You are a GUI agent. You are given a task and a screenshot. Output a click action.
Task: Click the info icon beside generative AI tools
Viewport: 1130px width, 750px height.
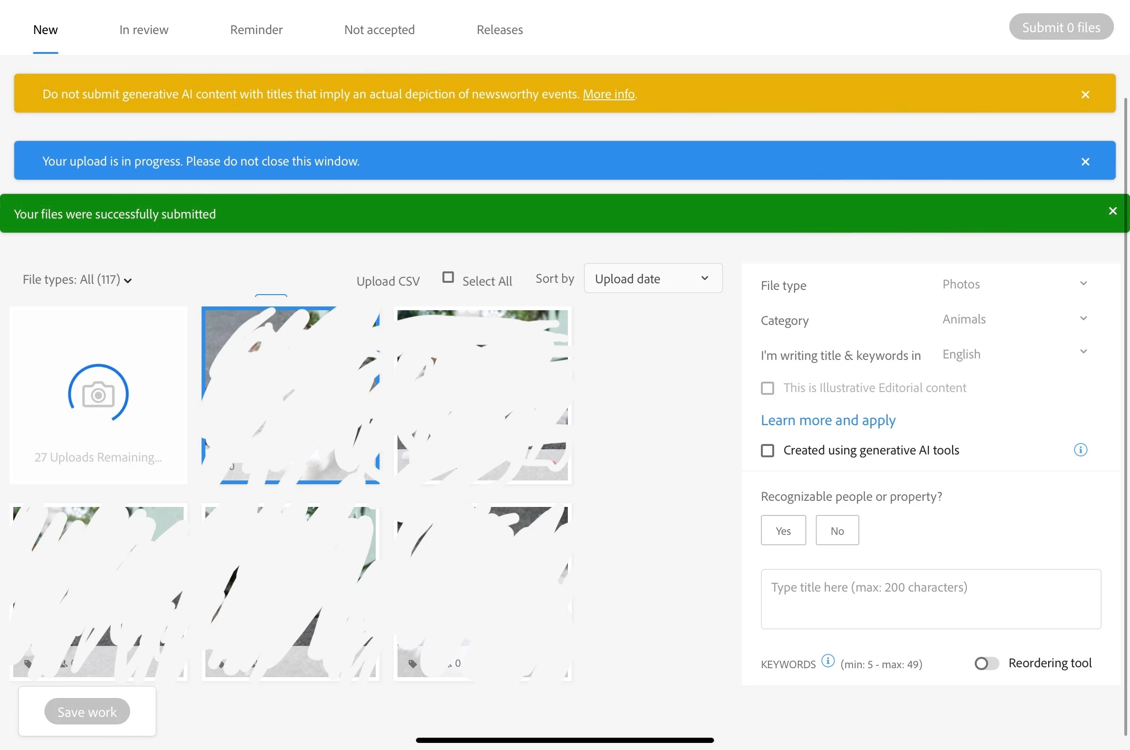tap(1080, 450)
